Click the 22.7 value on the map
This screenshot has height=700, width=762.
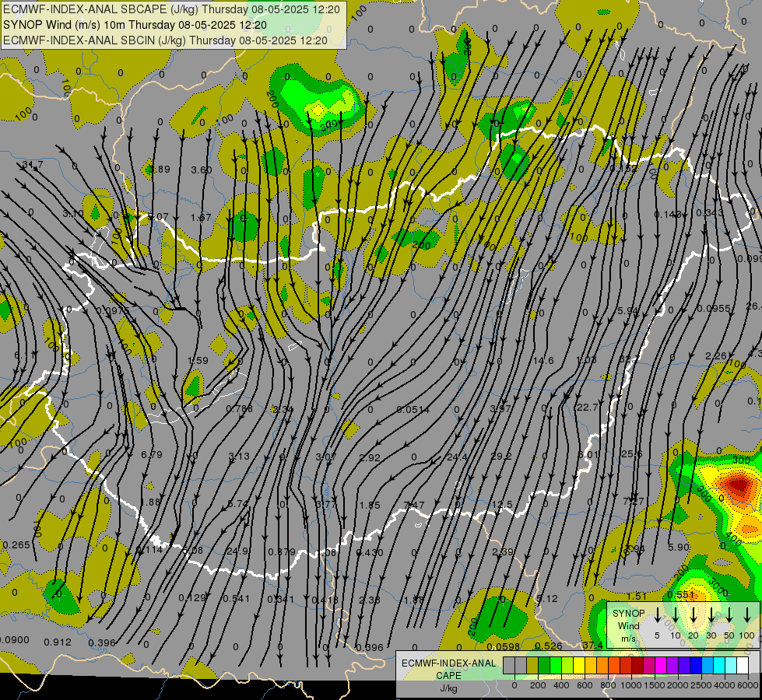coord(587,407)
